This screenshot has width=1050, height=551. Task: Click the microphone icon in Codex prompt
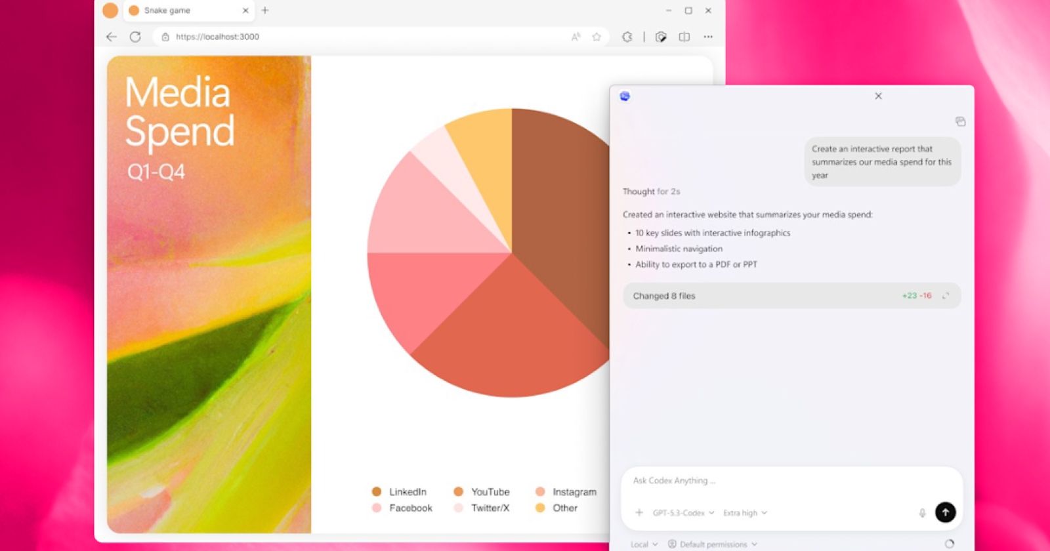pyautogui.click(x=922, y=513)
